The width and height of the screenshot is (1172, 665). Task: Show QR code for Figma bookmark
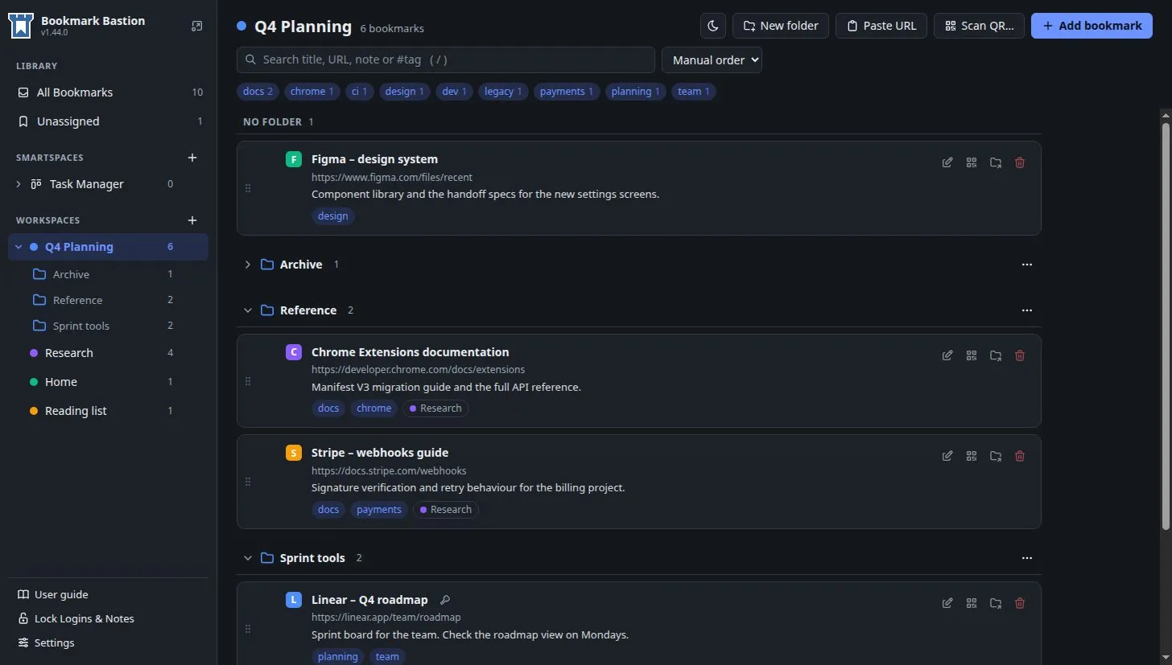click(972, 162)
